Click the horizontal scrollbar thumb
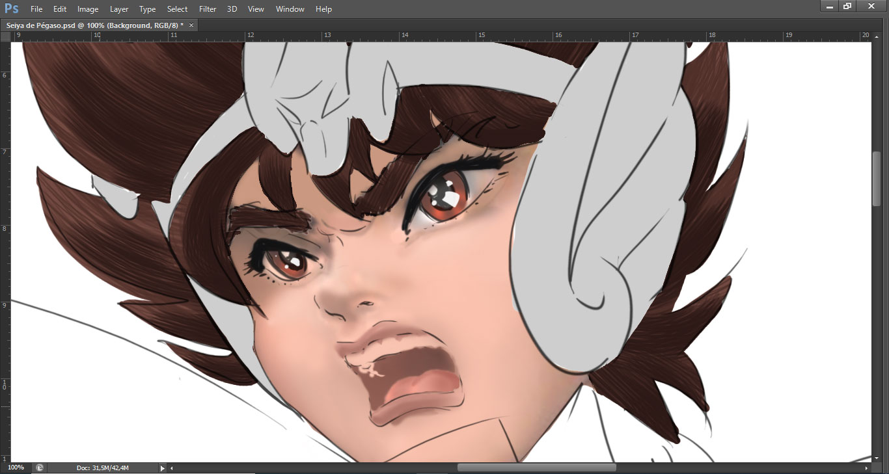Viewport: 889px width, 474px height. (536, 467)
